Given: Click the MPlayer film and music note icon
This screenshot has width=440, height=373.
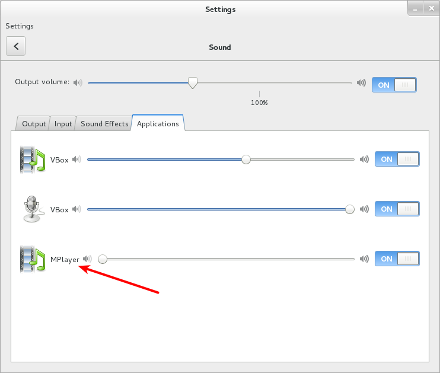Looking at the screenshot, I should pyautogui.click(x=33, y=259).
